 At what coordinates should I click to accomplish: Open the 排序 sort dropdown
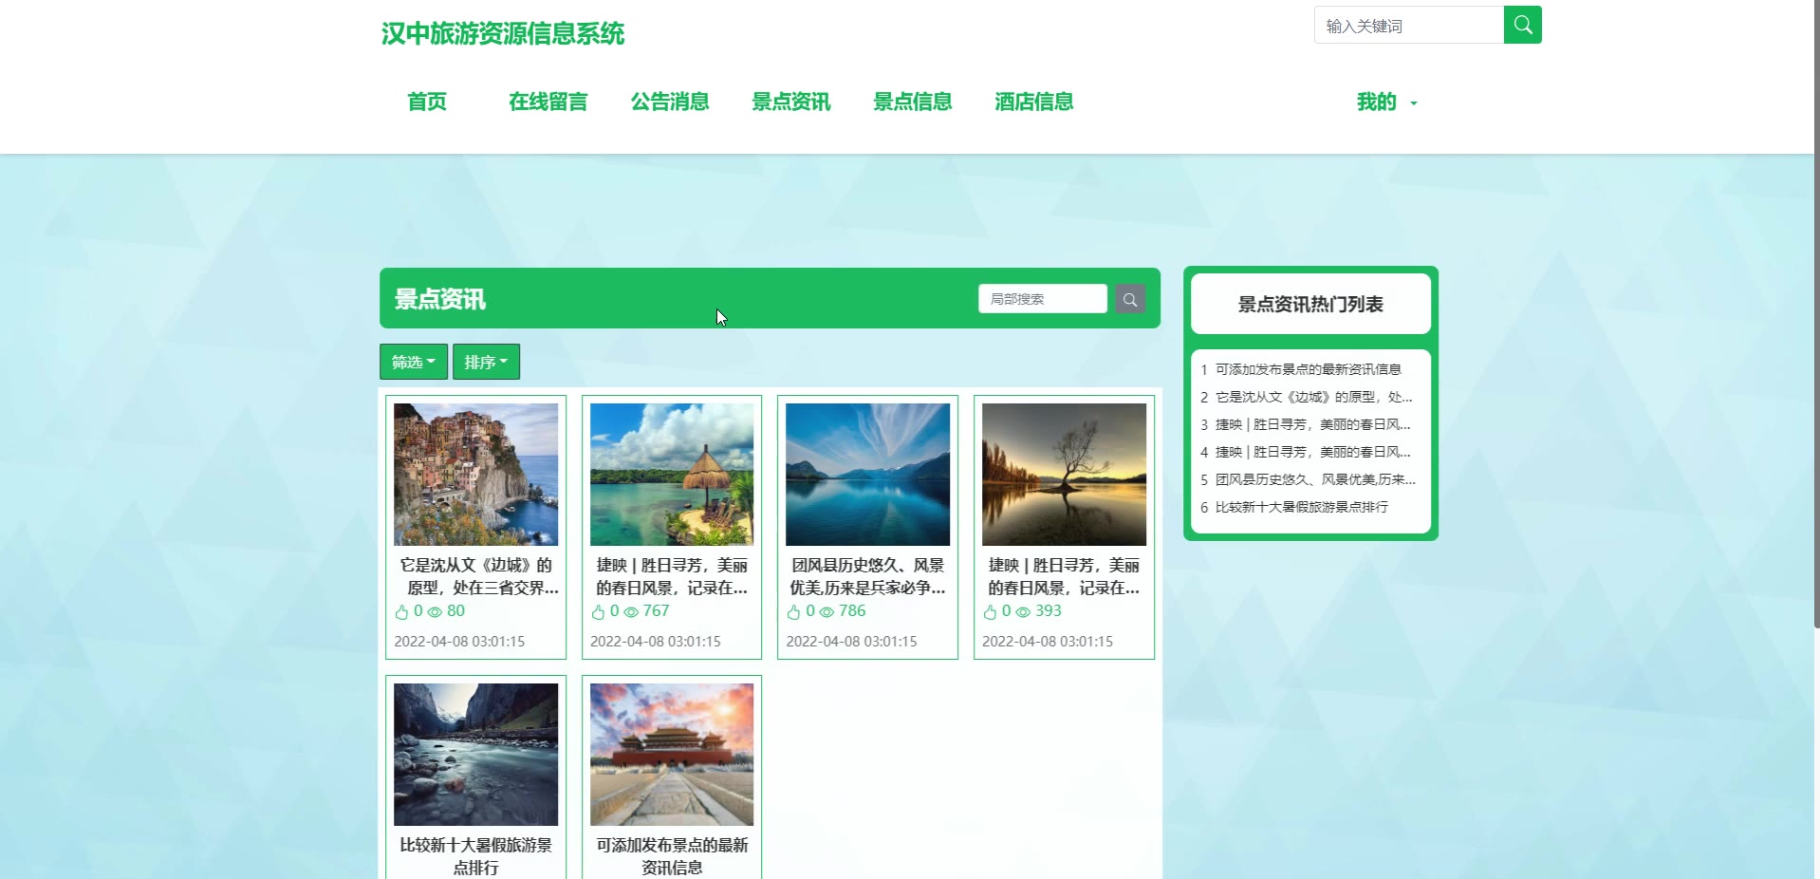coord(486,362)
